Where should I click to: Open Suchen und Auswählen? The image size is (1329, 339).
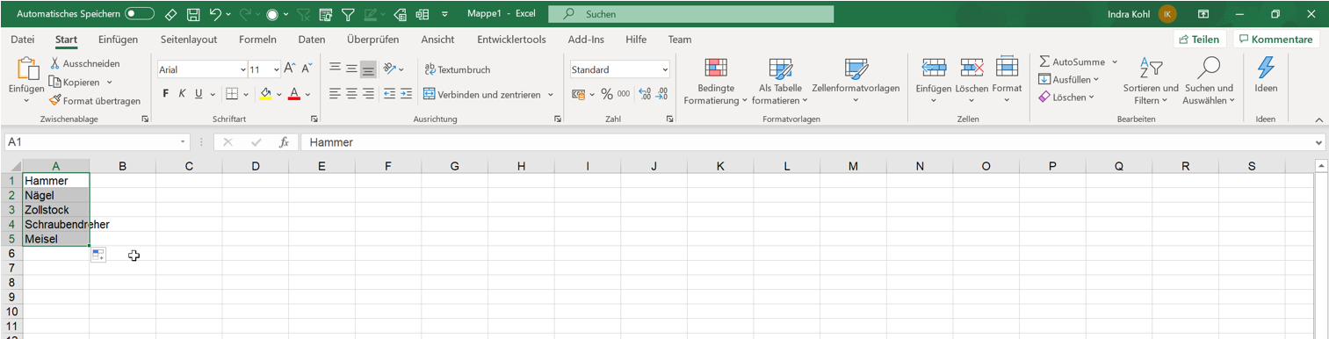click(x=1209, y=82)
